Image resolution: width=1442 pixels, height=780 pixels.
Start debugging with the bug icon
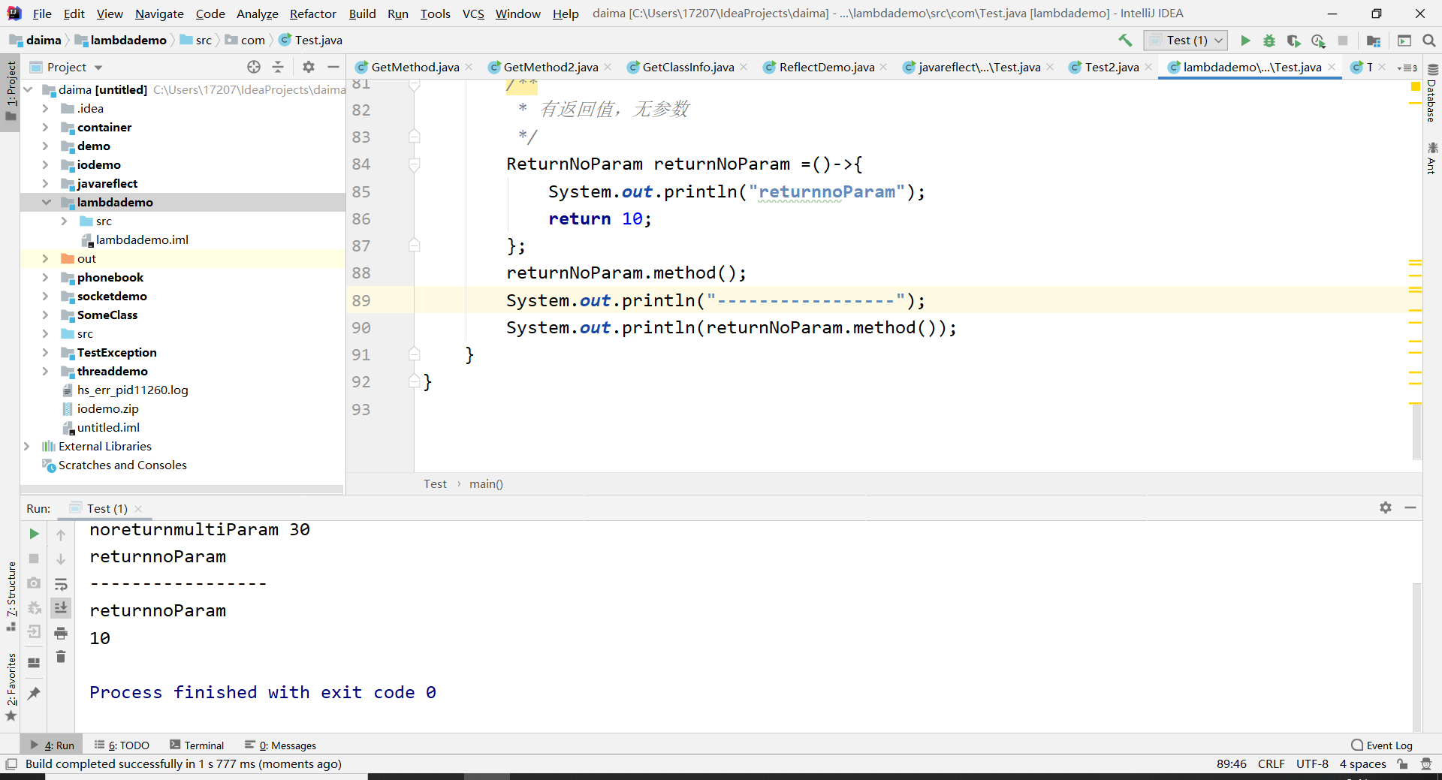coord(1269,41)
